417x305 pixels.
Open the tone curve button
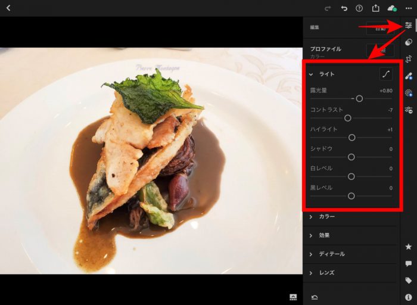[386, 74]
